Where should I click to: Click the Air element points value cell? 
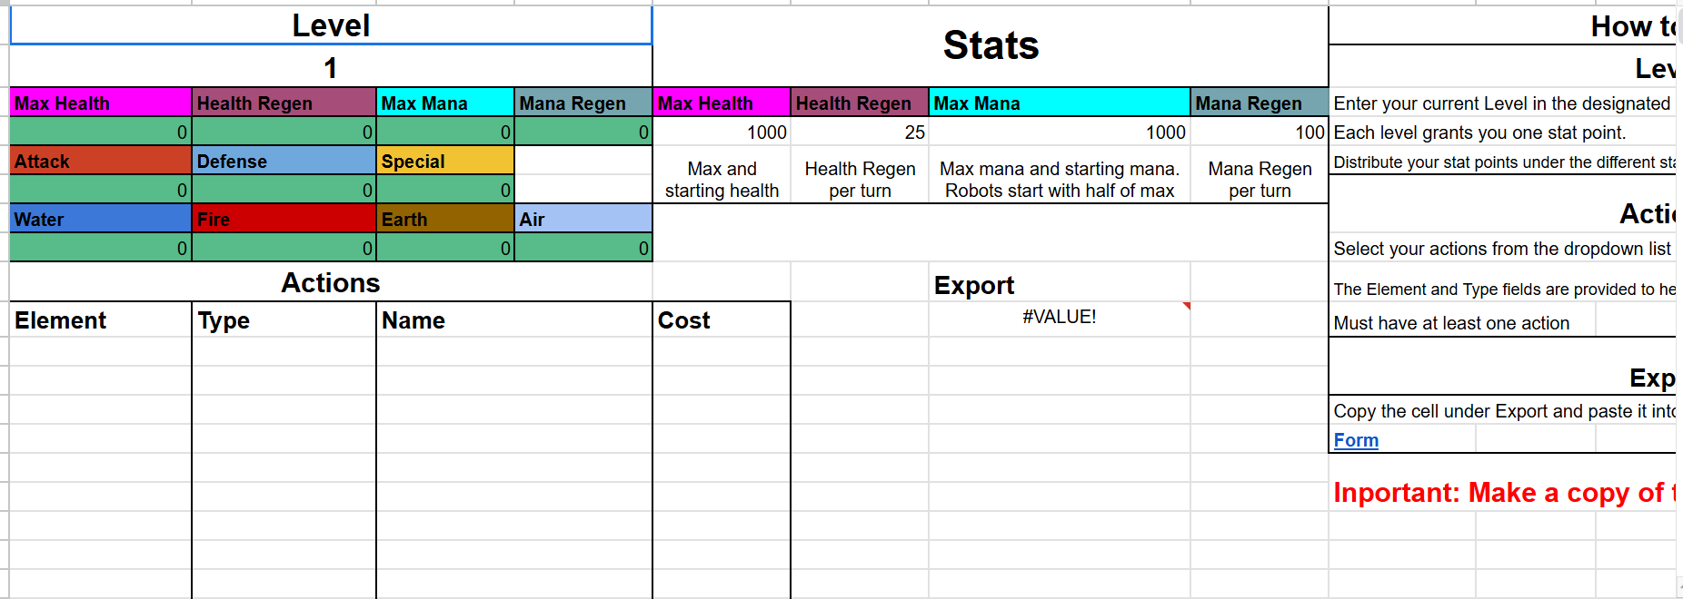[x=583, y=248]
